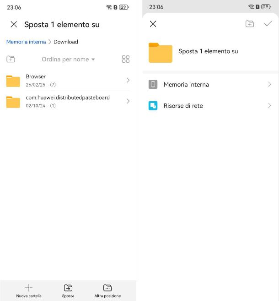Viewport: 279px width, 301px height.
Task: Expand Browser folder chevron
Action: 128,80
